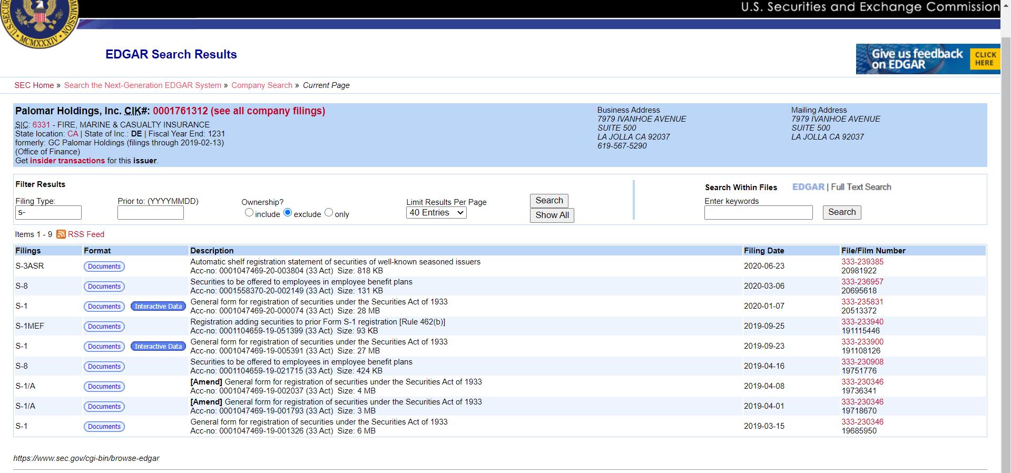Image resolution: width=1011 pixels, height=473 pixels.
Task: Click the Items 1 - 9 count text
Action: click(x=34, y=234)
